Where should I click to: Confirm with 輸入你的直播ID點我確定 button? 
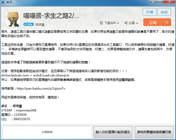tap(113, 132)
